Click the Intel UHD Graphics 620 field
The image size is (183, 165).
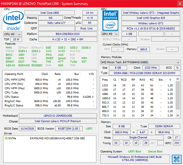[x=151, y=18]
